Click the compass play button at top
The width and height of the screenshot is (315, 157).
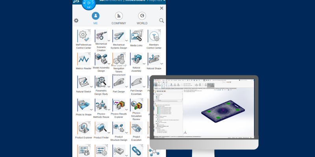(89, 3)
